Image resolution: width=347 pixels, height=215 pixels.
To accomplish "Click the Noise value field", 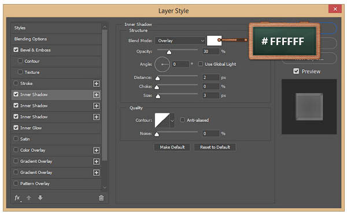I will point(211,134).
